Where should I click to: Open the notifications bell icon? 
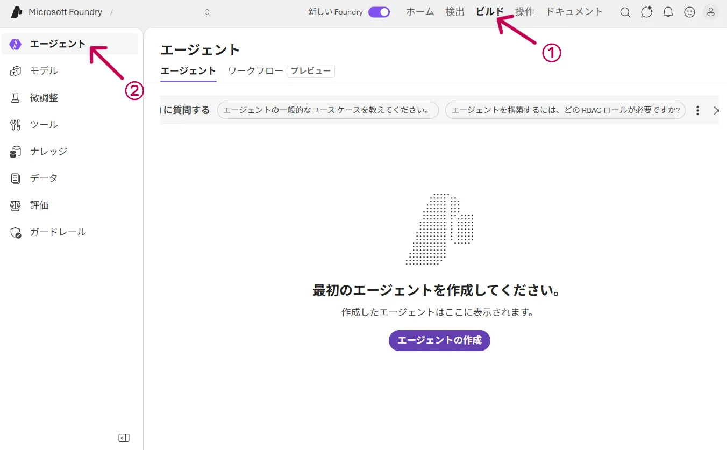point(668,12)
